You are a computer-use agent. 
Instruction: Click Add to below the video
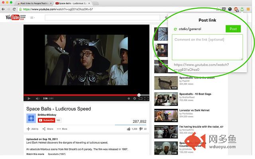tap(33, 129)
